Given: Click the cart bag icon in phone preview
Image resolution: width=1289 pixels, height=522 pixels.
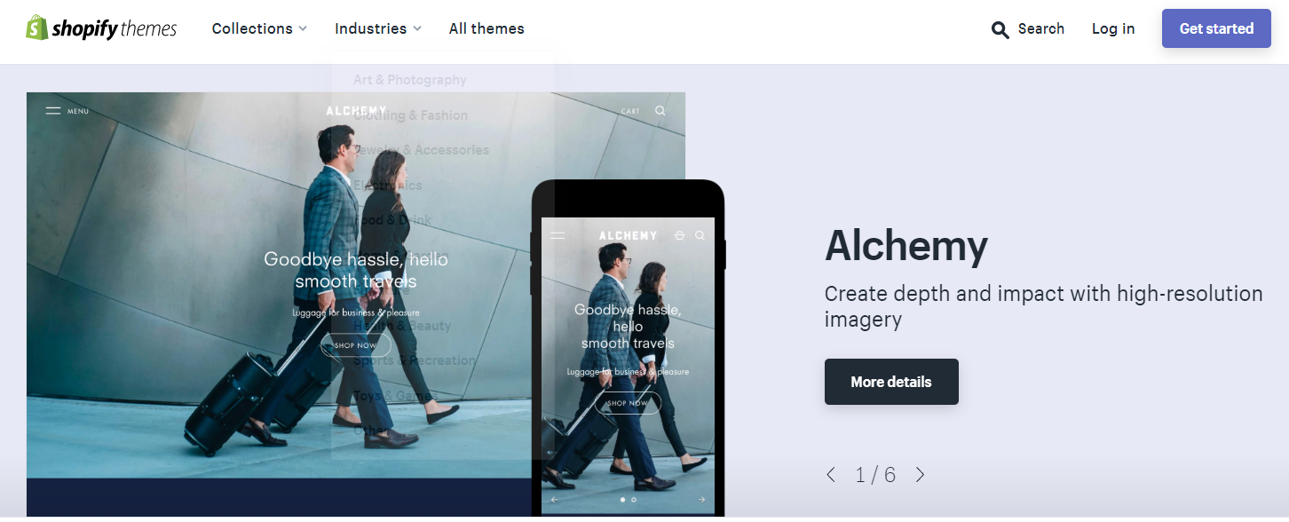Looking at the screenshot, I should pyautogui.click(x=679, y=235).
